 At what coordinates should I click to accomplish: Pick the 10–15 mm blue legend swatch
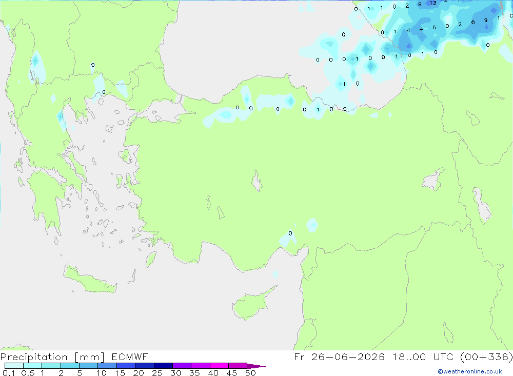[107, 366]
